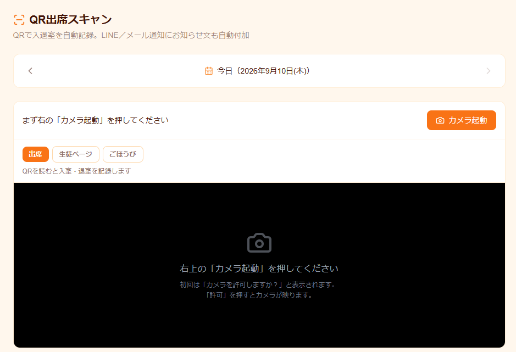The width and height of the screenshot is (516, 352).
Task: Switch to the ごほうび tab
Action: click(123, 154)
